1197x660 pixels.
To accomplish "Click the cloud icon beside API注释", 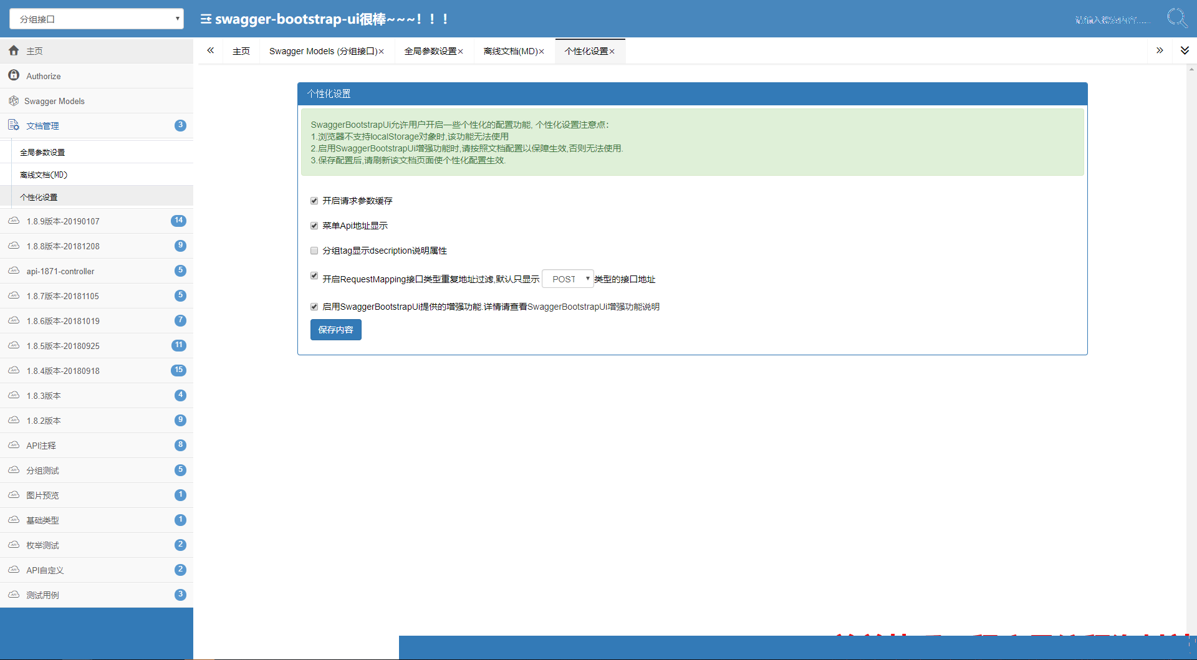I will click(14, 445).
